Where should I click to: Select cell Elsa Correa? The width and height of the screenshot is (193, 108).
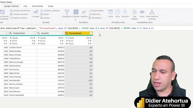click(23, 70)
